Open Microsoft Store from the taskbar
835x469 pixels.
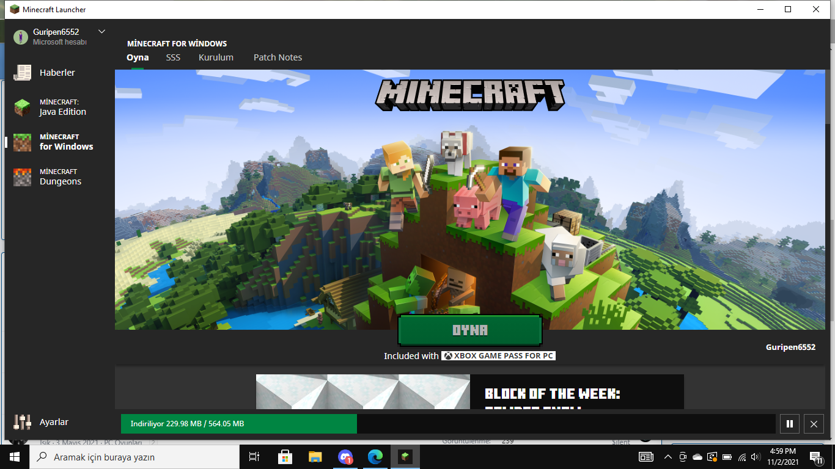[x=285, y=457]
